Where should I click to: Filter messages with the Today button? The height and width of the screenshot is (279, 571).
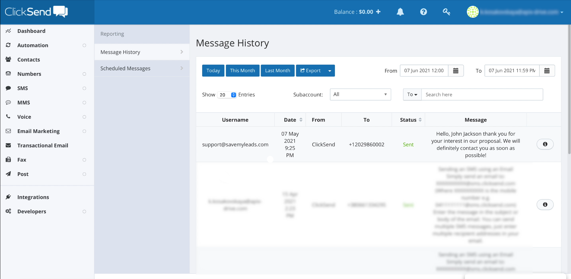pos(213,71)
